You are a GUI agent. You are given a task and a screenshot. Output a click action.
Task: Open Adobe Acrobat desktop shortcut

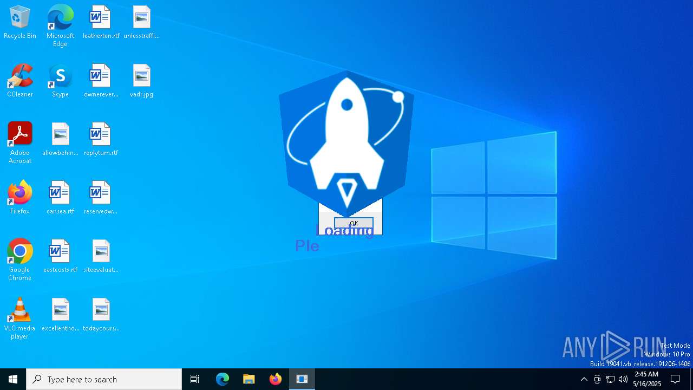tap(20, 143)
